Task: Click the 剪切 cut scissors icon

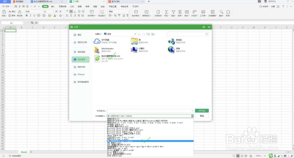Action: click(10, 12)
